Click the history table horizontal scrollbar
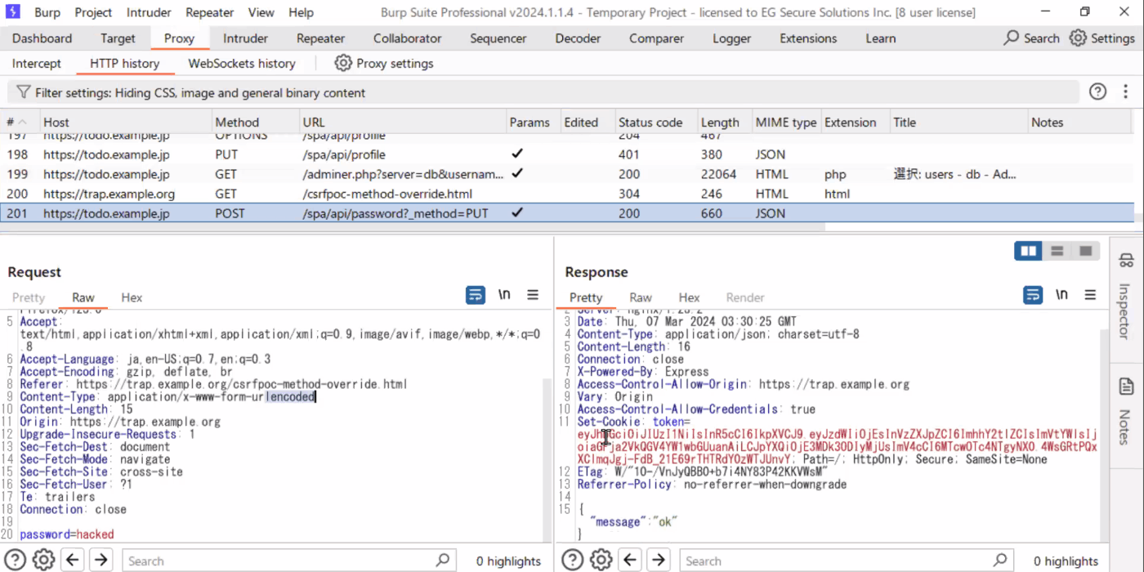 tap(413, 226)
